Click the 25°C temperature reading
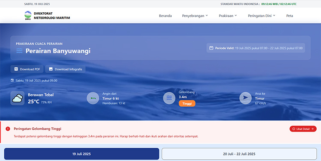321x161 pixels. point(33,102)
